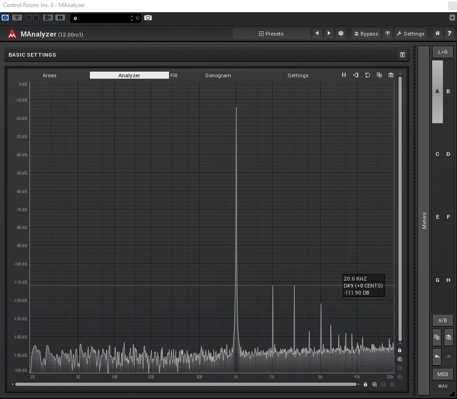457x399 pixels.
Task: Toggle the A/B compare icon in host toolbar
Action: tap(48, 17)
